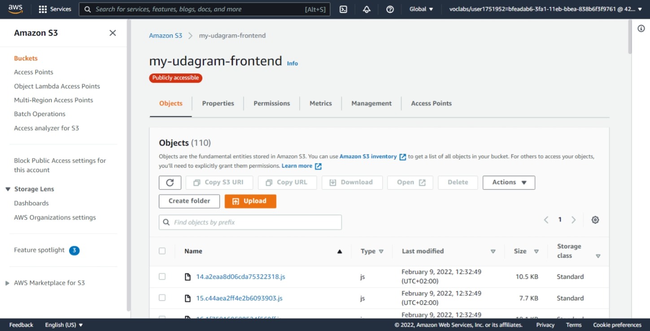Open the notifications bell
Viewport: 650px width, 331px height.
(x=366, y=9)
